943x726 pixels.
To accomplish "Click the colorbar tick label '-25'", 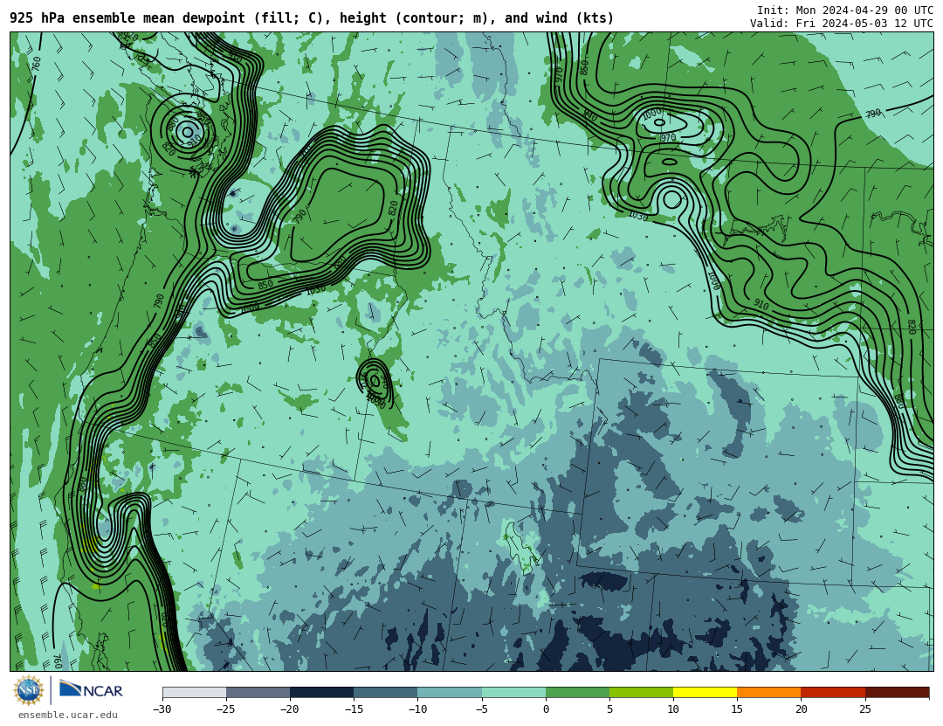I will pos(225,709).
